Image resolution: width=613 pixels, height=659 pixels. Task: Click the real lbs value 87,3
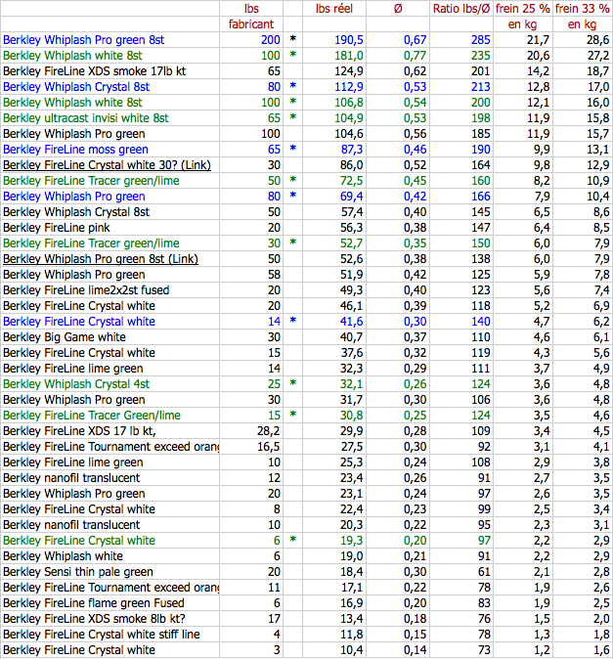[352, 150]
